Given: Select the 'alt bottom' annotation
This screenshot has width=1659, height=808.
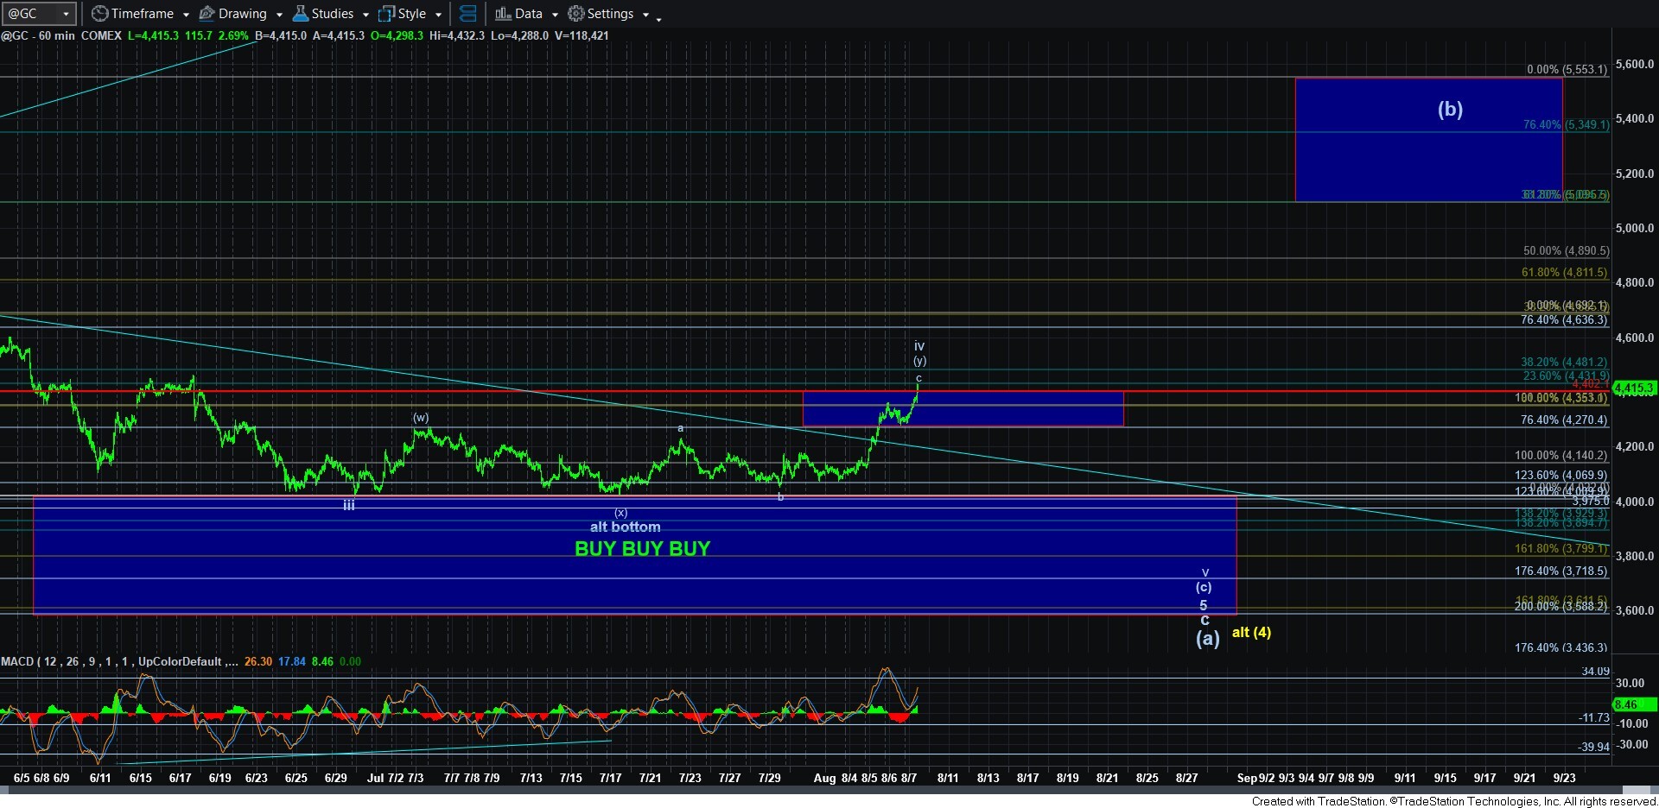Looking at the screenshot, I should [x=625, y=527].
